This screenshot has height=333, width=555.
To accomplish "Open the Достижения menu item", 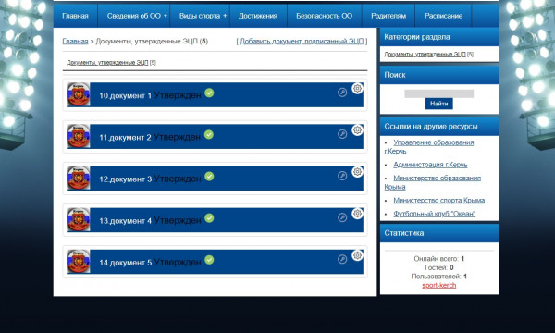I will coord(258,16).
